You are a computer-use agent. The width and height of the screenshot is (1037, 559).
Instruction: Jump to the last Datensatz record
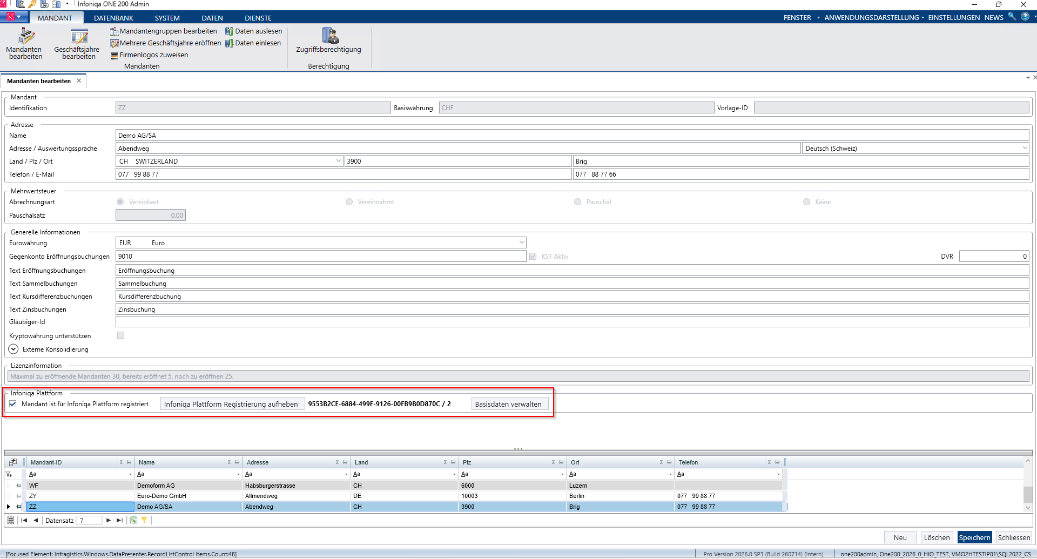(x=119, y=521)
